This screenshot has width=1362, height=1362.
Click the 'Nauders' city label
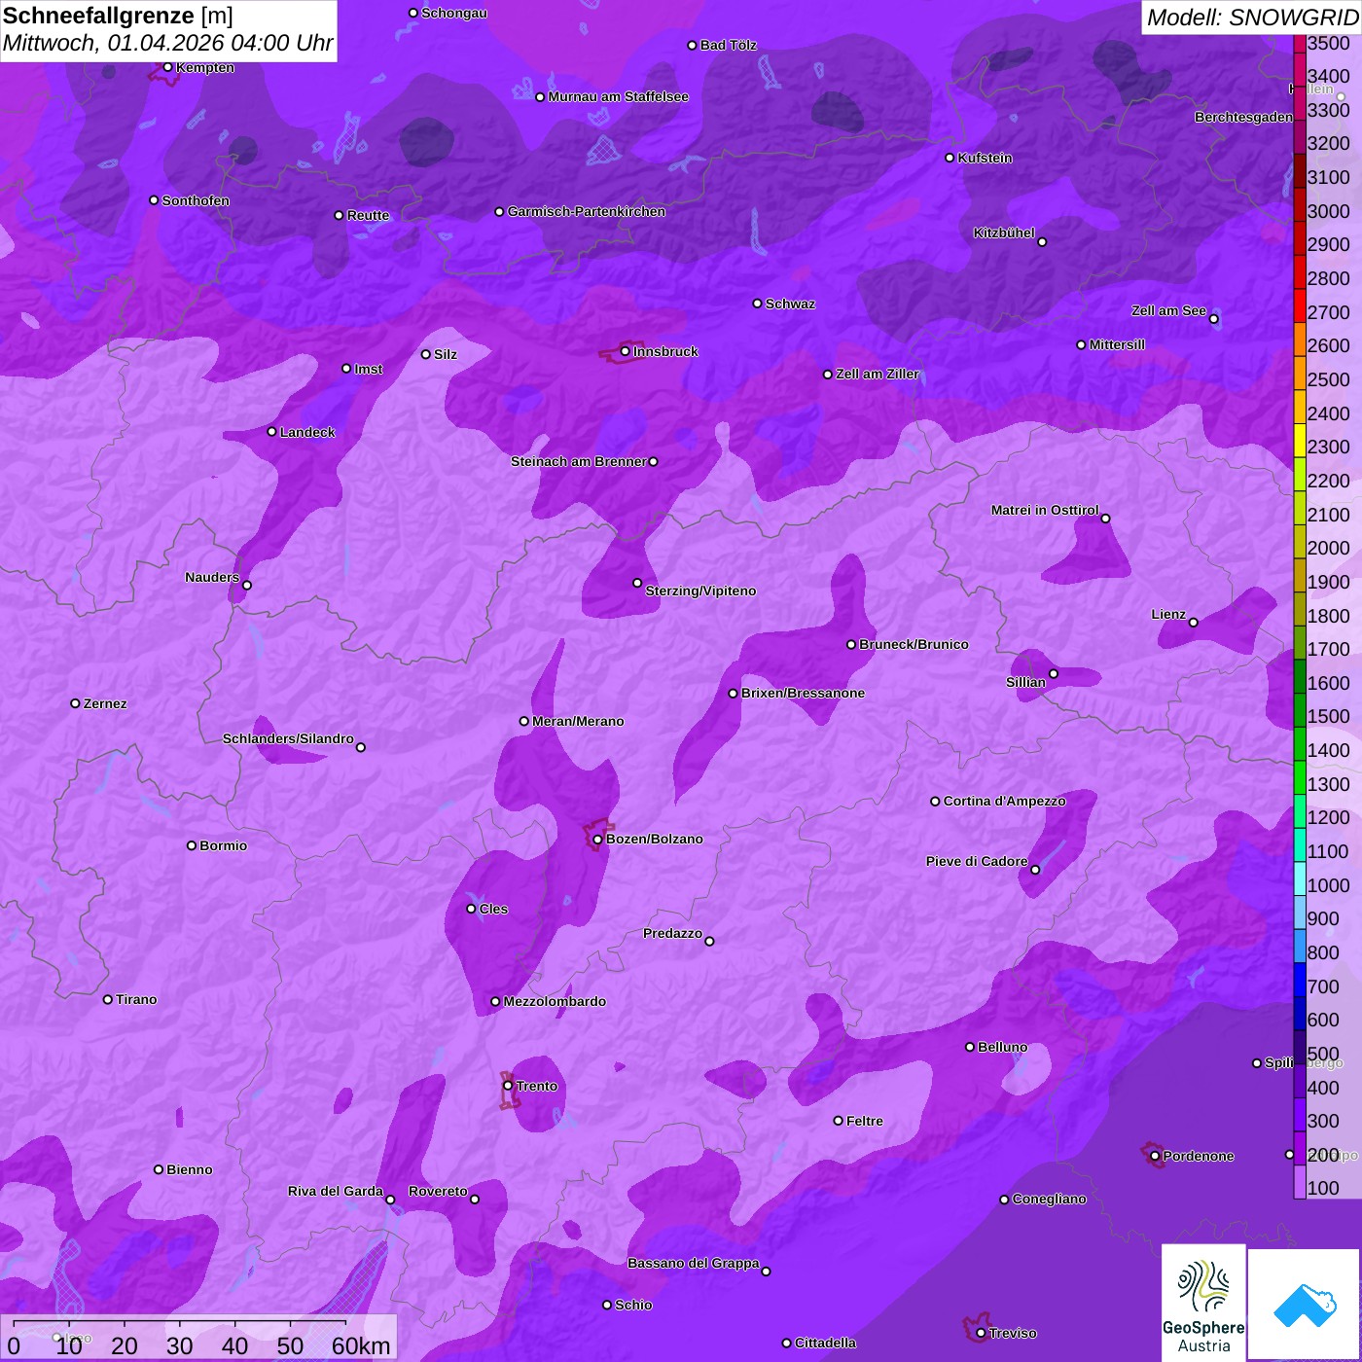212,577
